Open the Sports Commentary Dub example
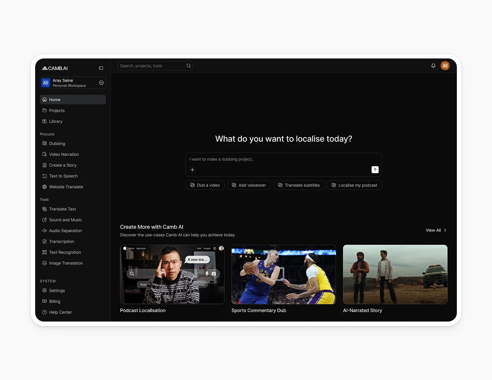The width and height of the screenshot is (492, 380). pyautogui.click(x=283, y=274)
